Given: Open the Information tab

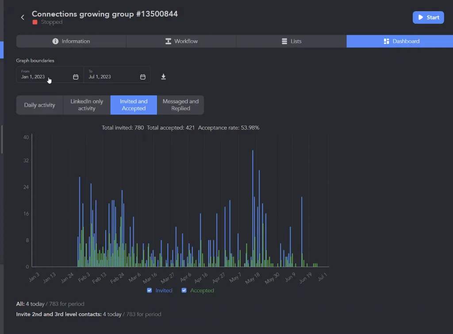Looking at the screenshot, I should 71,41.
